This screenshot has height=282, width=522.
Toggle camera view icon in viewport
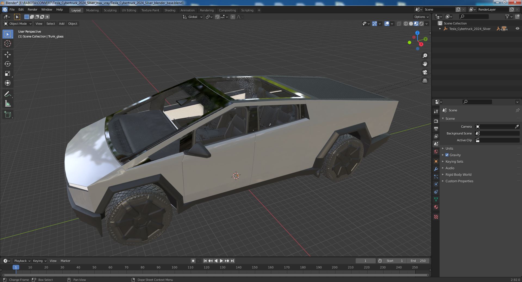425,72
